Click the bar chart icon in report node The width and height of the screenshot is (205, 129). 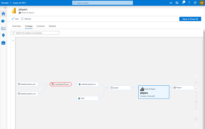[x=142, y=89]
